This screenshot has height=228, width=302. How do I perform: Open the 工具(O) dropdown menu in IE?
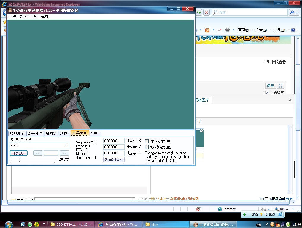(281, 30)
